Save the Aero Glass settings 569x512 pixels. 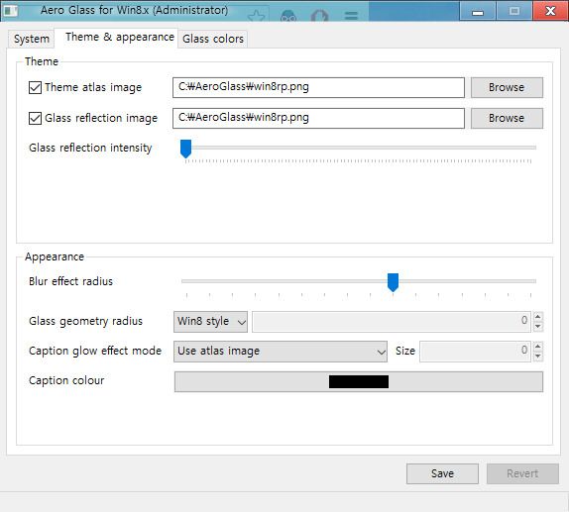pos(442,473)
